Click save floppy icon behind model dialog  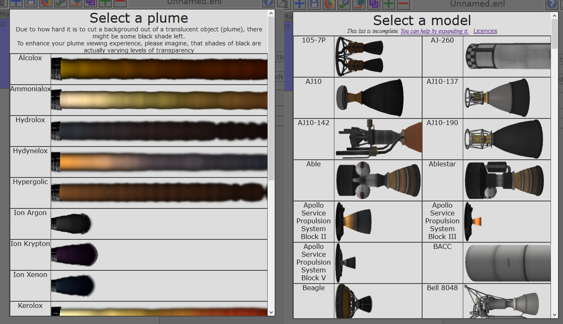tap(314, 5)
